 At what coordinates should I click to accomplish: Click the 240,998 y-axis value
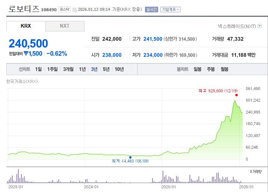(253, 112)
